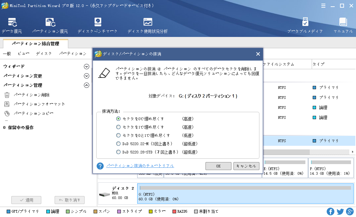Click パーティション削除 in the sidebar
Viewport: 356px width, 217px height.
(32, 95)
